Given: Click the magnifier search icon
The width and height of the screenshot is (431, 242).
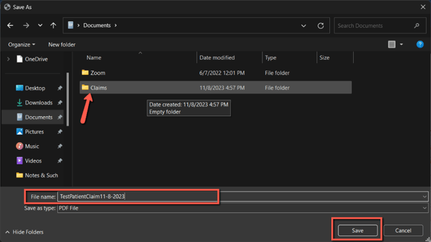Looking at the screenshot, I should 417,26.
